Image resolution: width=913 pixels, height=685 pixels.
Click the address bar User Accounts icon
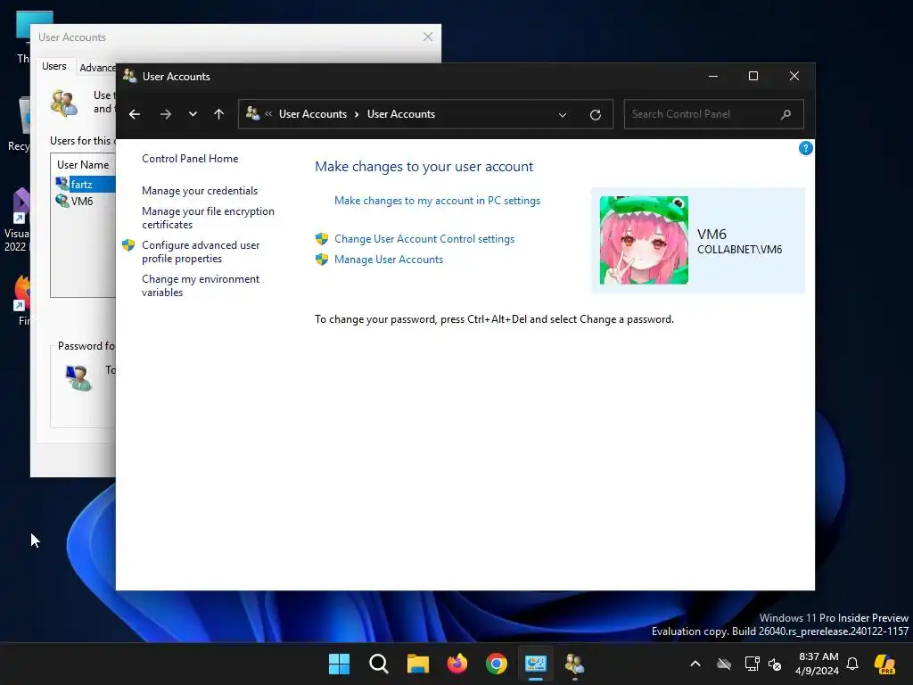point(252,113)
